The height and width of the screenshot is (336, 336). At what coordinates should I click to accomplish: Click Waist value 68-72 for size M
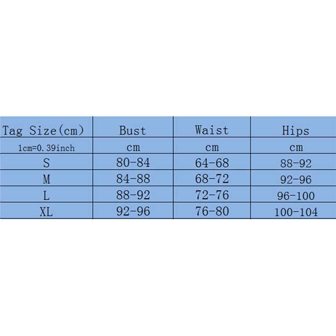(x=212, y=179)
